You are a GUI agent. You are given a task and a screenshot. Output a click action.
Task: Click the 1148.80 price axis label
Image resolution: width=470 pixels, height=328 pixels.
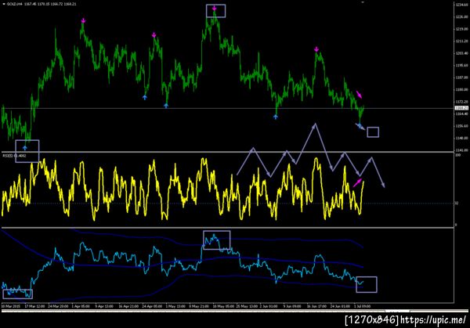click(462, 138)
